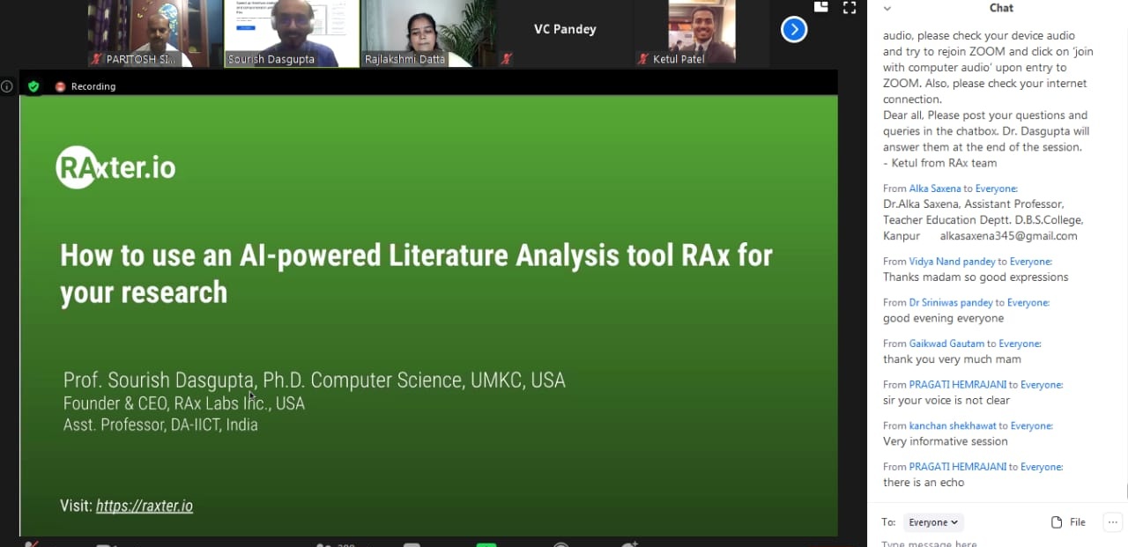Show next page of participant videos
The height and width of the screenshot is (547, 1128).
(x=794, y=30)
